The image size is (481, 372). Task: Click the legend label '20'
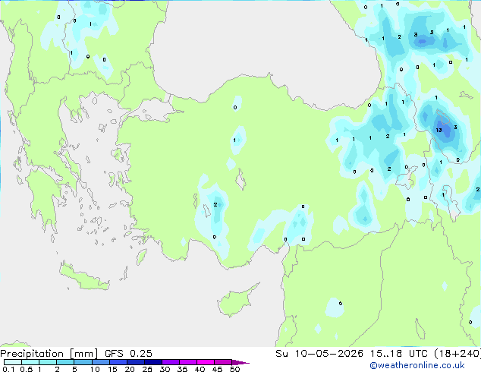(130, 369)
